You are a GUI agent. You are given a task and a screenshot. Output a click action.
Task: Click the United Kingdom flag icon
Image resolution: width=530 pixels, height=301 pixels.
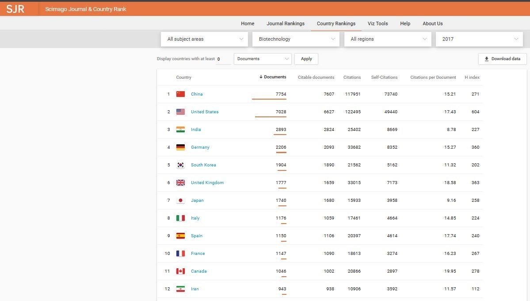tap(180, 182)
